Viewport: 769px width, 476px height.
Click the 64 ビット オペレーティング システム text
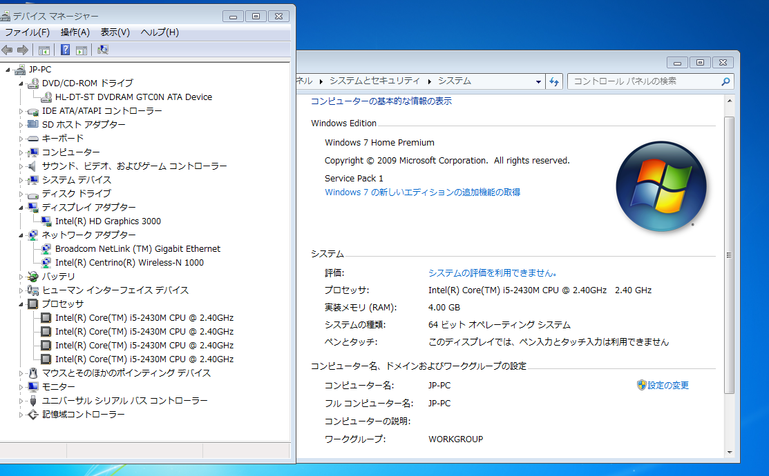click(500, 325)
